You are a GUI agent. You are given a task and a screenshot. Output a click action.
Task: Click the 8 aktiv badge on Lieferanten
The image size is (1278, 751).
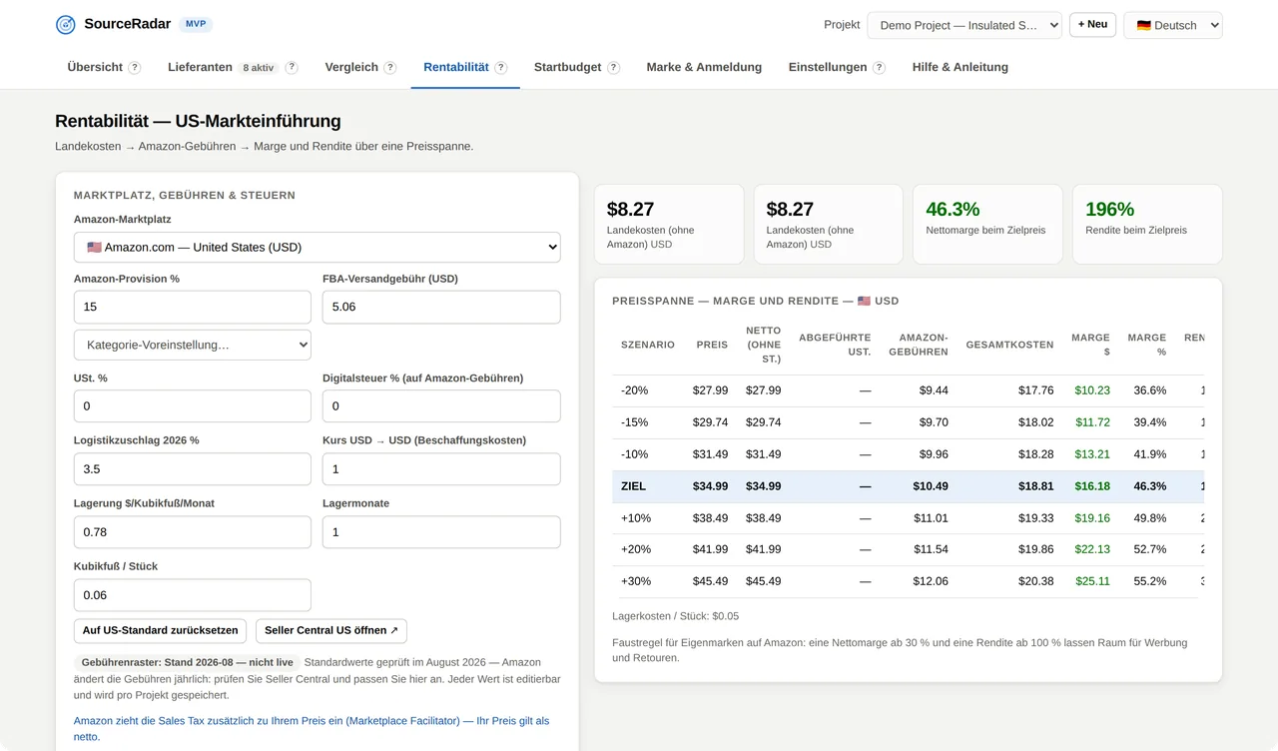click(x=259, y=68)
